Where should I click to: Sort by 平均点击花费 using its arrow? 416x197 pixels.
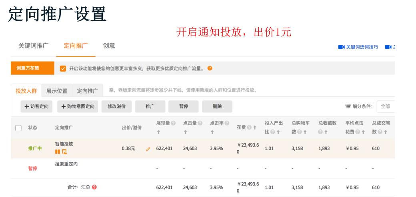(363, 132)
